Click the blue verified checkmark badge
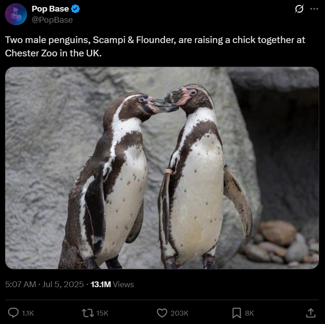 coord(75,9)
